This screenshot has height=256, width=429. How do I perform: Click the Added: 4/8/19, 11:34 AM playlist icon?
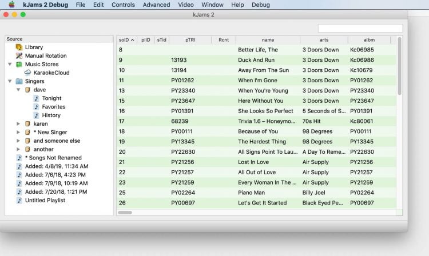click(19, 166)
